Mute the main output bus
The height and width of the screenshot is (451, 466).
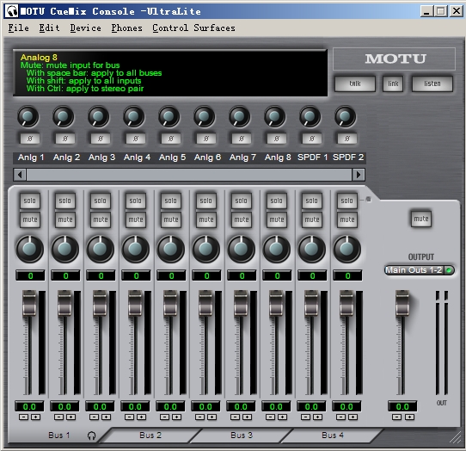click(x=421, y=219)
